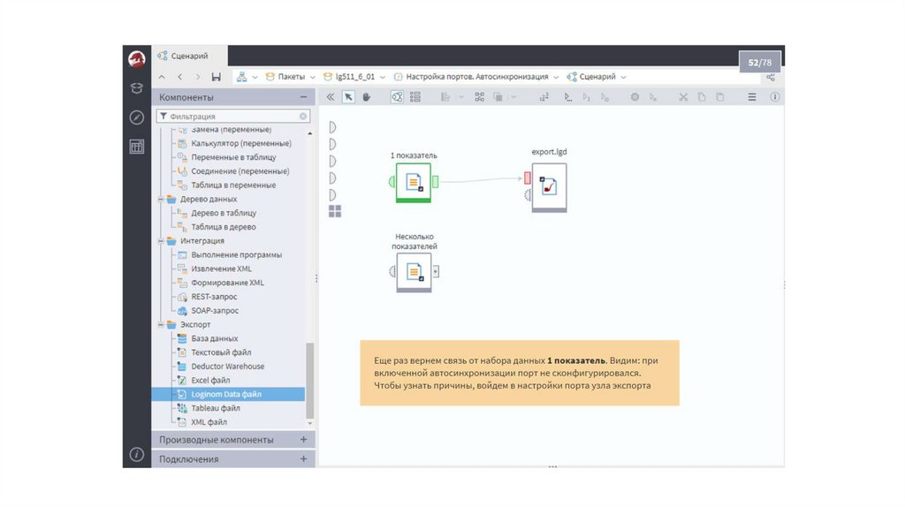This screenshot has width=905, height=507.
Task: Click the grid icon below the port list
Action: 335,211
